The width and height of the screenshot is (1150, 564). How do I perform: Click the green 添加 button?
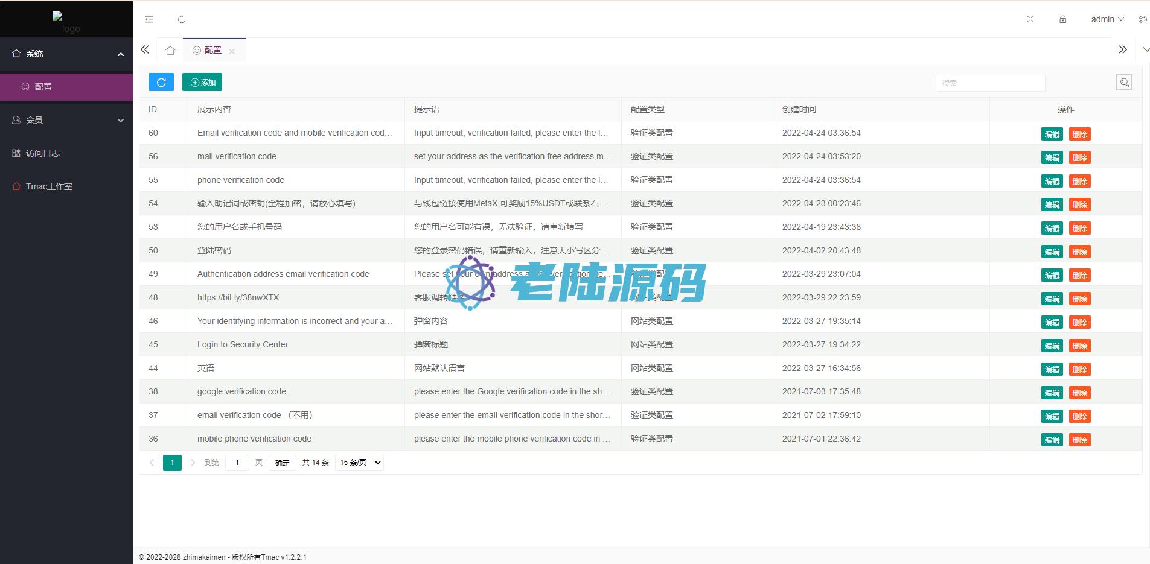202,83
